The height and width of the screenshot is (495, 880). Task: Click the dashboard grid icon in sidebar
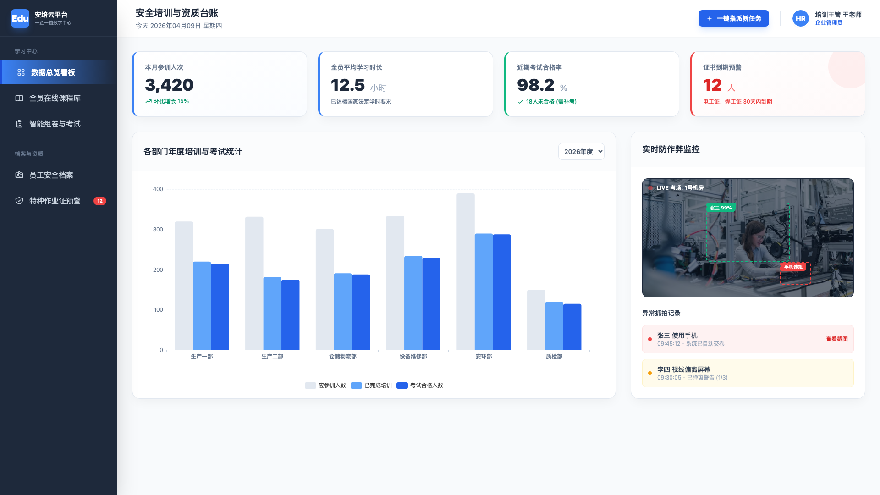[x=21, y=72]
